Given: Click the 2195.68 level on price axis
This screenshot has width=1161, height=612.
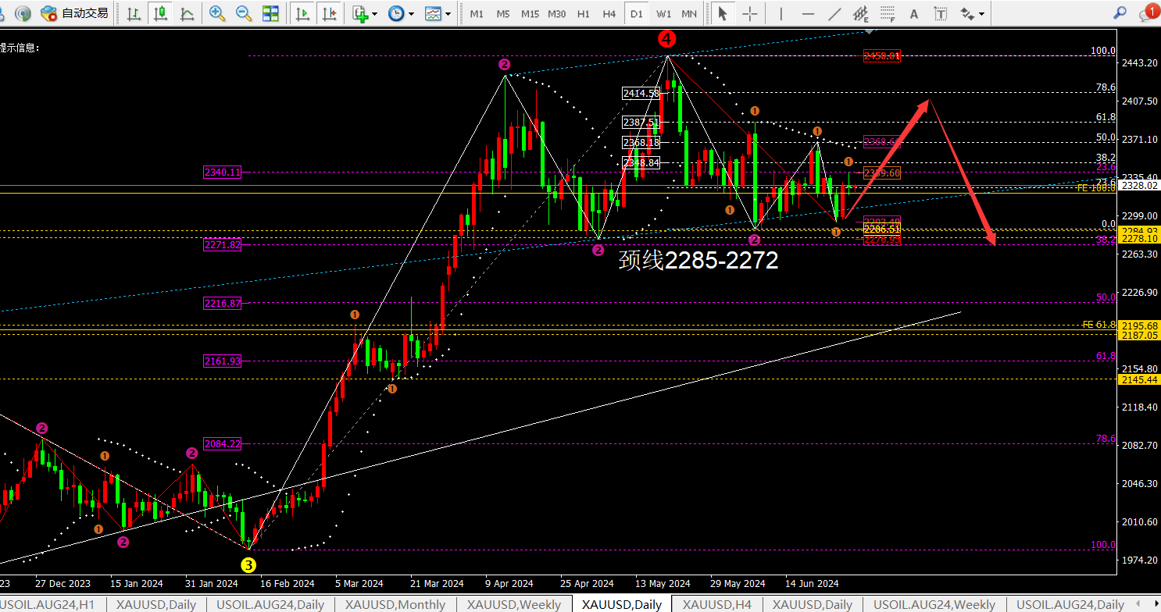Looking at the screenshot, I should pos(1138,326).
